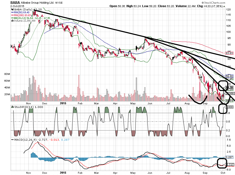Click the 40M volume axis label

pos(7,87)
